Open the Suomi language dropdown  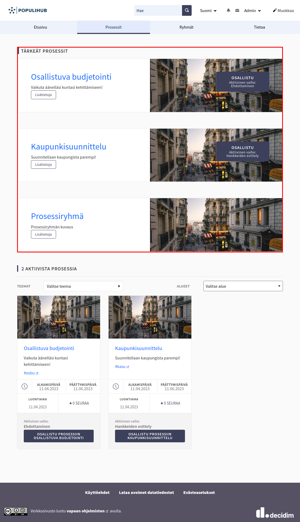coord(208,11)
